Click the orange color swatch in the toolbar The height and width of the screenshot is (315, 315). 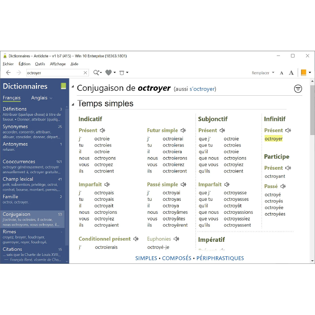(304, 72)
